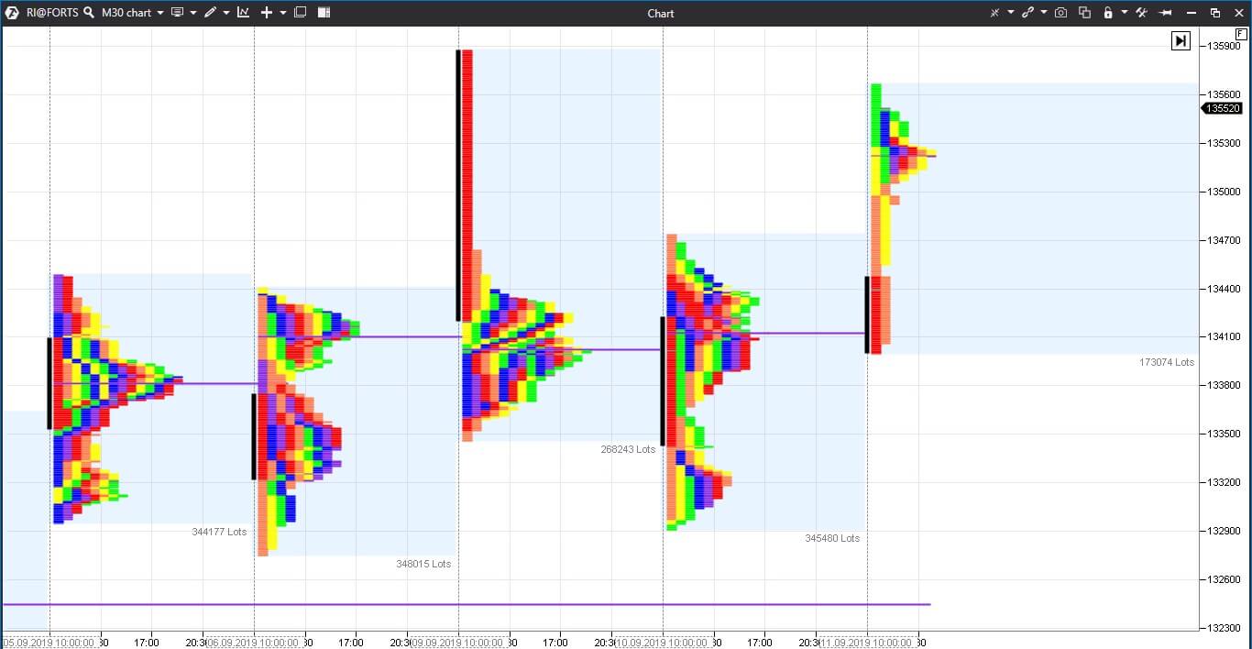Click the search magnifier next to RI@FORTS

point(88,13)
